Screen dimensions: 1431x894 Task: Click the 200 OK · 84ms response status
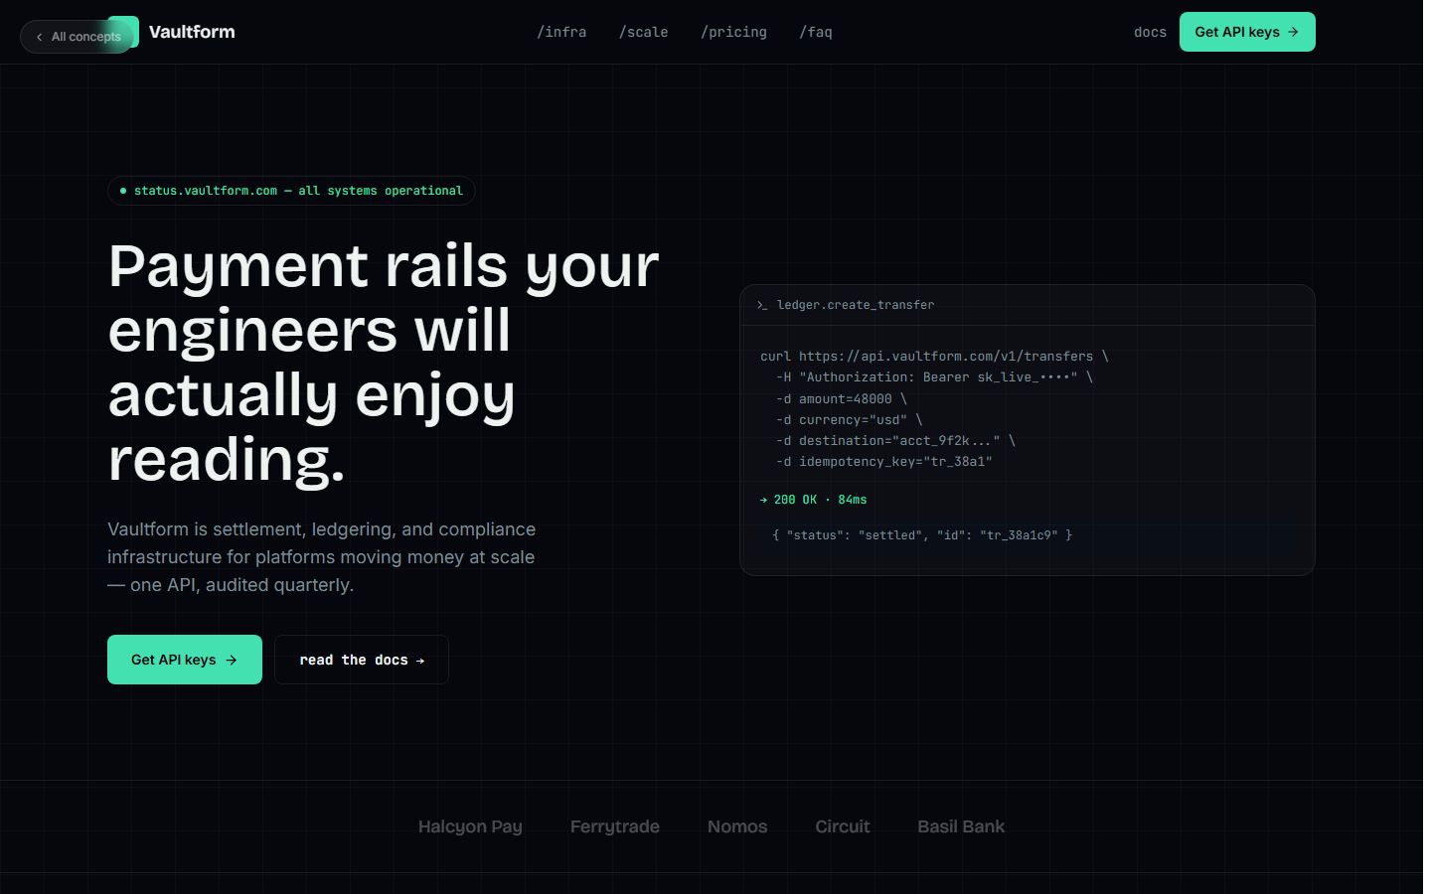[x=813, y=500]
